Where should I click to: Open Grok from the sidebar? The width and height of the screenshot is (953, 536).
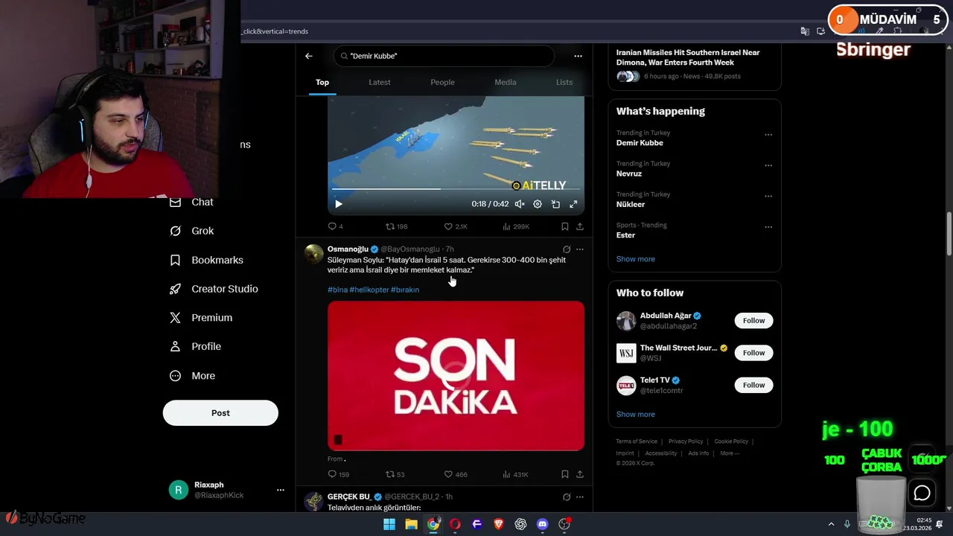(191, 231)
